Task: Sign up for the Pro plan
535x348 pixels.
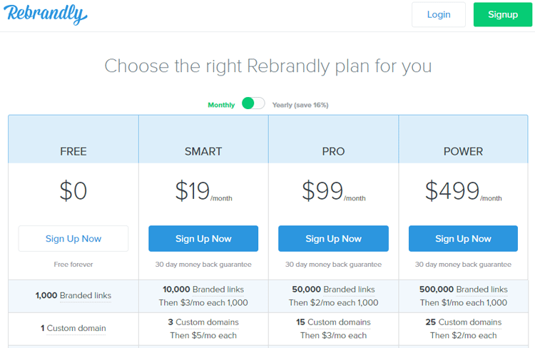Action: 333,238
